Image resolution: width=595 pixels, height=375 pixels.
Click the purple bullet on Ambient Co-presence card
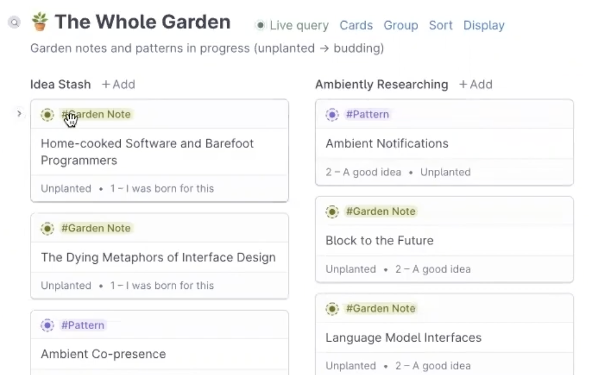(48, 325)
